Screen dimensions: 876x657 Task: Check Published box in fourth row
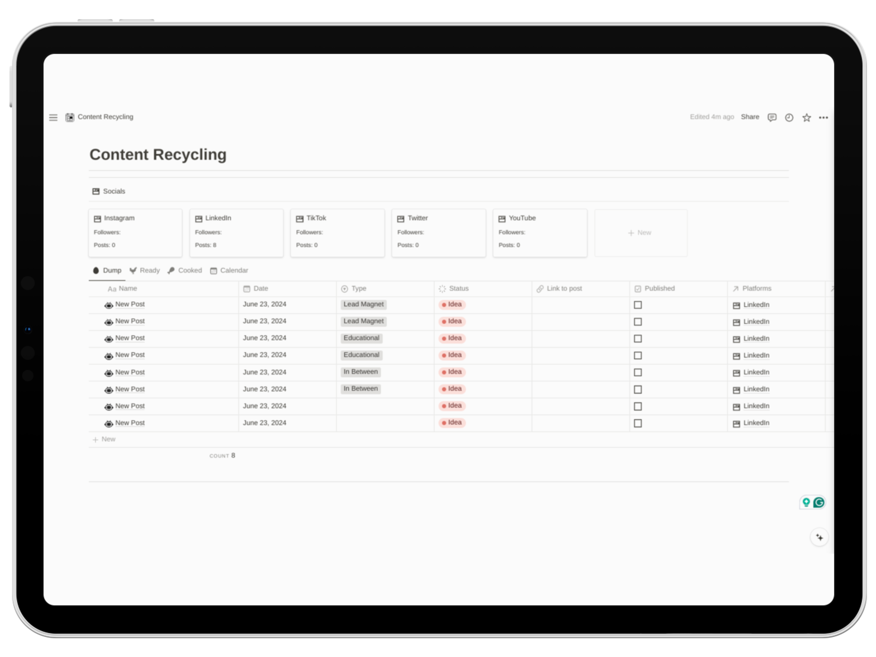(638, 355)
